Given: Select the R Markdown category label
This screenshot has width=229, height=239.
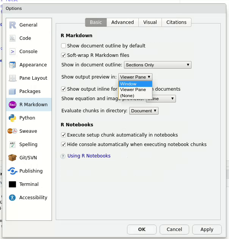Looking at the screenshot, I should pos(33,105).
